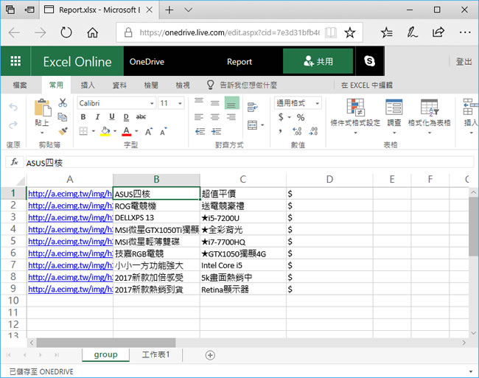Click Edit in Excel link
479x378 pixels.
click(367, 85)
